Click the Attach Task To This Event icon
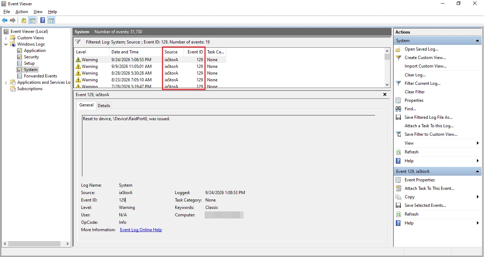This screenshot has height=257, width=484. [398, 188]
